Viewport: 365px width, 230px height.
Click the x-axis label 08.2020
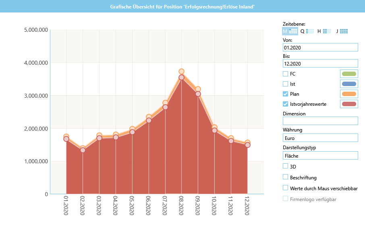(x=181, y=205)
